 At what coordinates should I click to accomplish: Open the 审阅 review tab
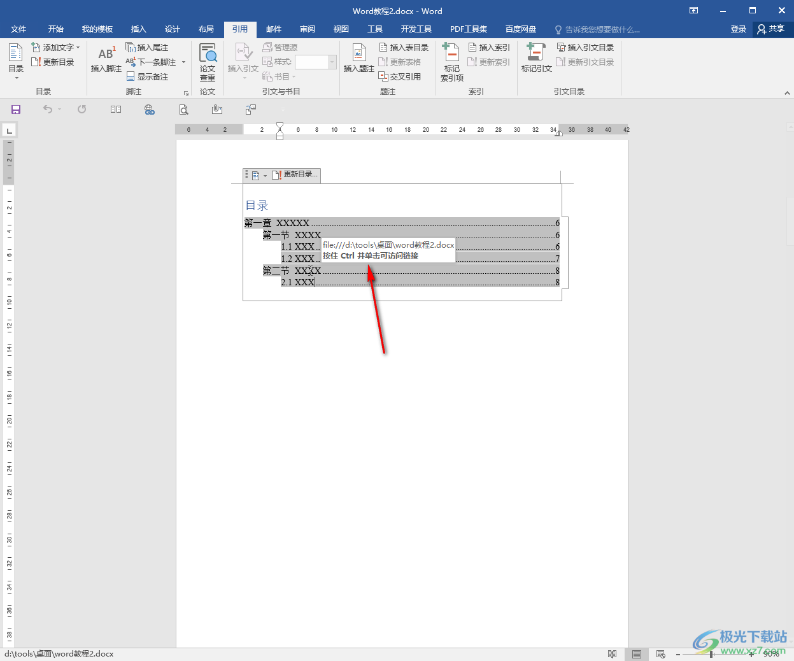point(308,29)
